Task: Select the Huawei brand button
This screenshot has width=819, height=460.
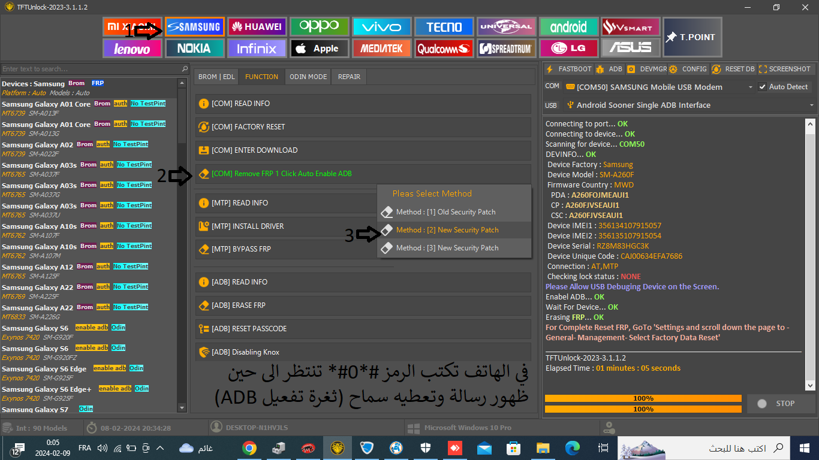Action: click(x=257, y=27)
